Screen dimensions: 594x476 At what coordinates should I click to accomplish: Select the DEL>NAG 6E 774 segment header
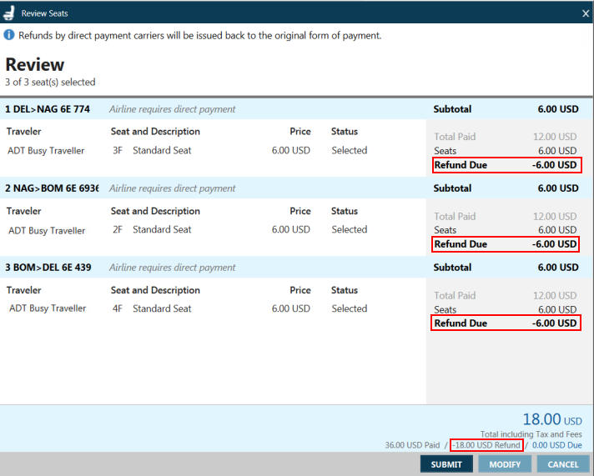pos(48,109)
